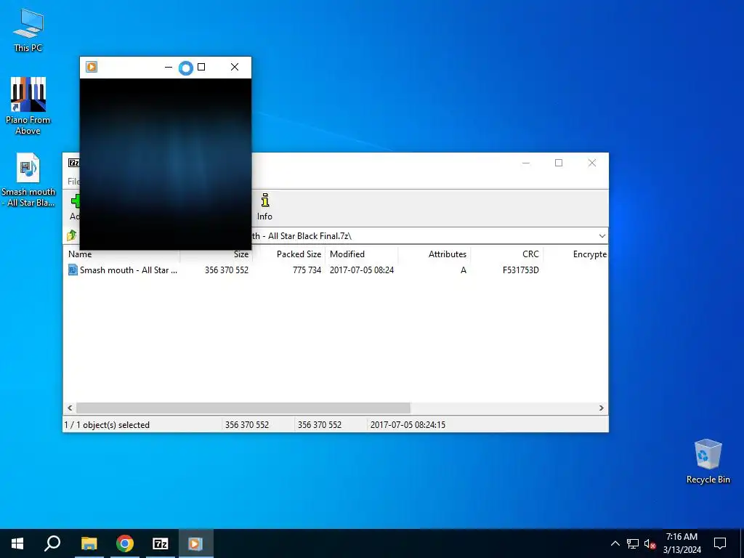
Task: Sort by the Encrypted column header
Action: point(575,254)
